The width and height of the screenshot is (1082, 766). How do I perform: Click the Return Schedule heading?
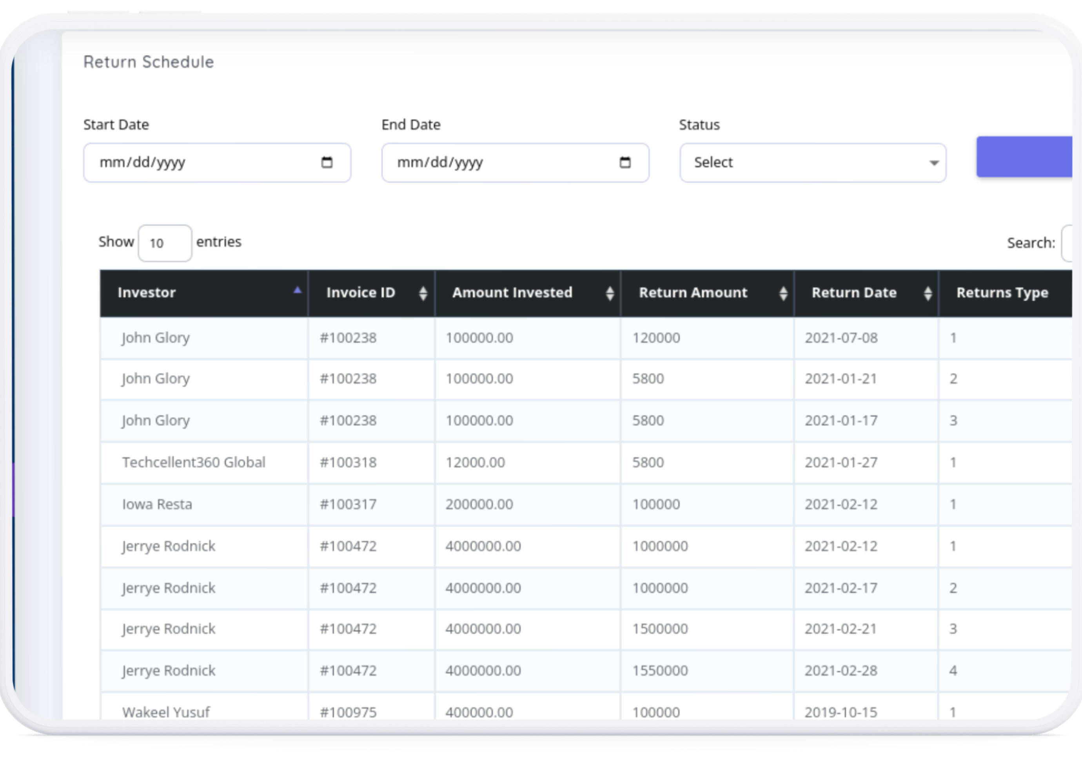[x=148, y=62]
